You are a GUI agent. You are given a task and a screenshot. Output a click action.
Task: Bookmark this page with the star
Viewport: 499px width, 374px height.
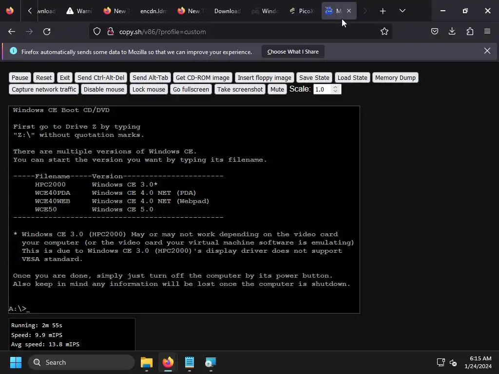tap(384, 32)
